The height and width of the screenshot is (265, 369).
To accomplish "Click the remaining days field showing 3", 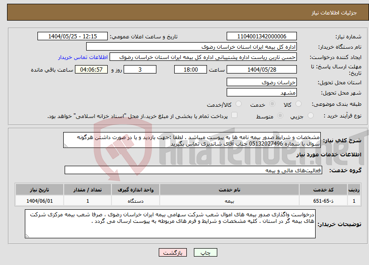I will [140, 69].
